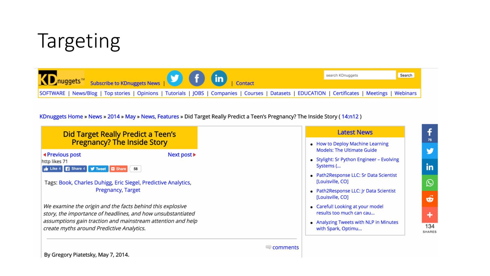490x276 pixels.
Task: Open the Companies menu item
Action: click(224, 93)
